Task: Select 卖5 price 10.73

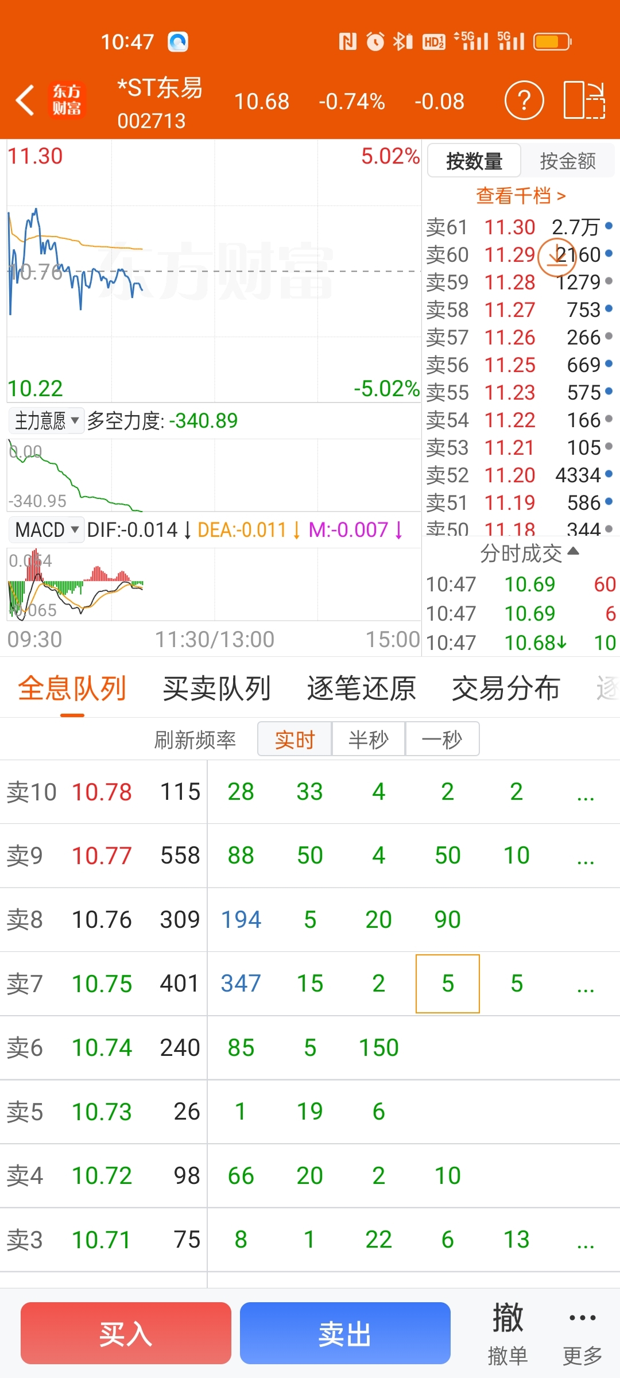Action: pyautogui.click(x=102, y=1112)
